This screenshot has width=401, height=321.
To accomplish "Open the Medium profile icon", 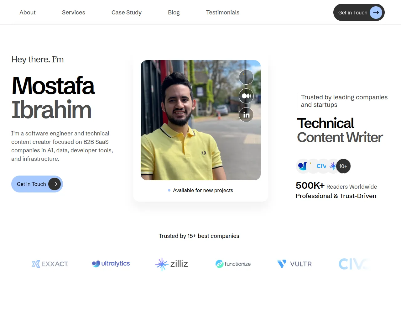I will (246, 96).
